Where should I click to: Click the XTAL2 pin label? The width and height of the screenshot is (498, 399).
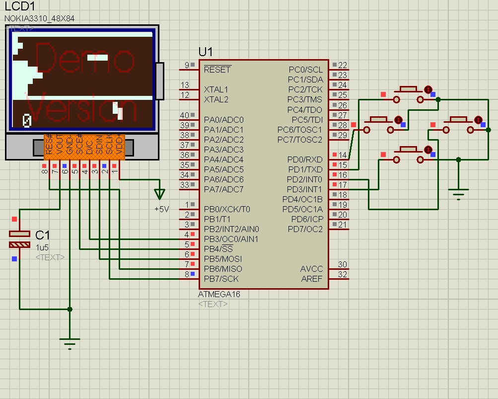[216, 99]
